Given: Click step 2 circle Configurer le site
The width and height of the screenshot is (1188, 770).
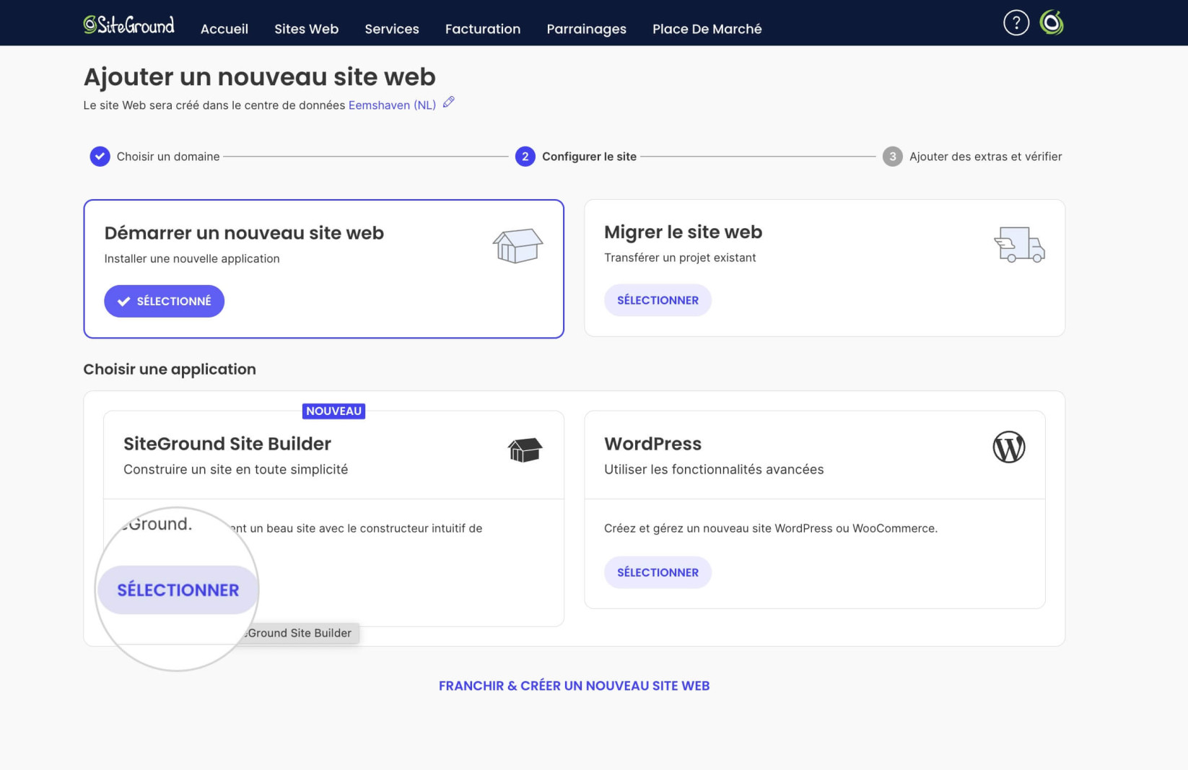Looking at the screenshot, I should tap(525, 157).
